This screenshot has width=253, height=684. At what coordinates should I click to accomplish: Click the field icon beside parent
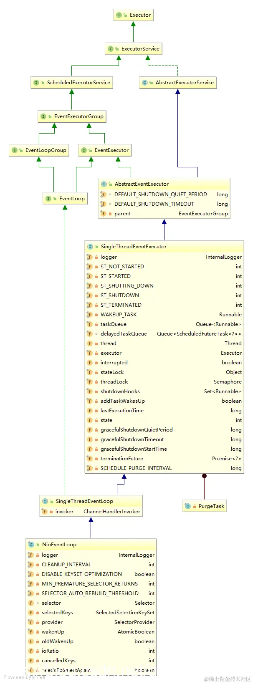pos(103,214)
